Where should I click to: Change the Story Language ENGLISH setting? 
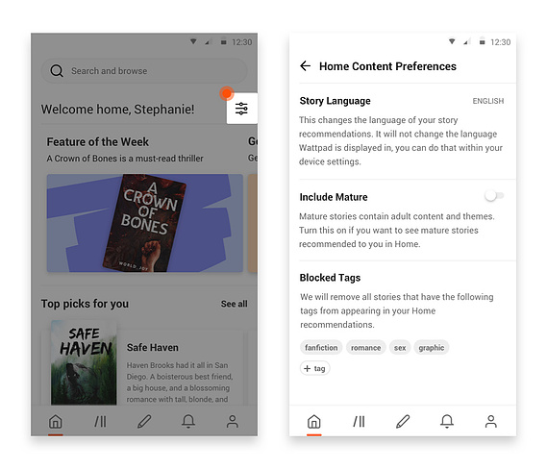(488, 101)
